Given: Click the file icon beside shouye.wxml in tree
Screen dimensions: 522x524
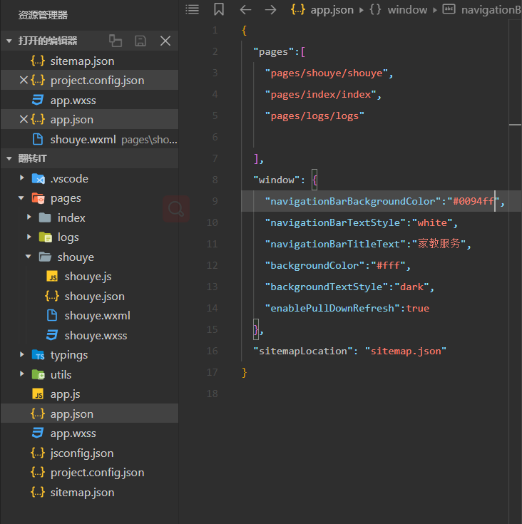Looking at the screenshot, I should [52, 315].
